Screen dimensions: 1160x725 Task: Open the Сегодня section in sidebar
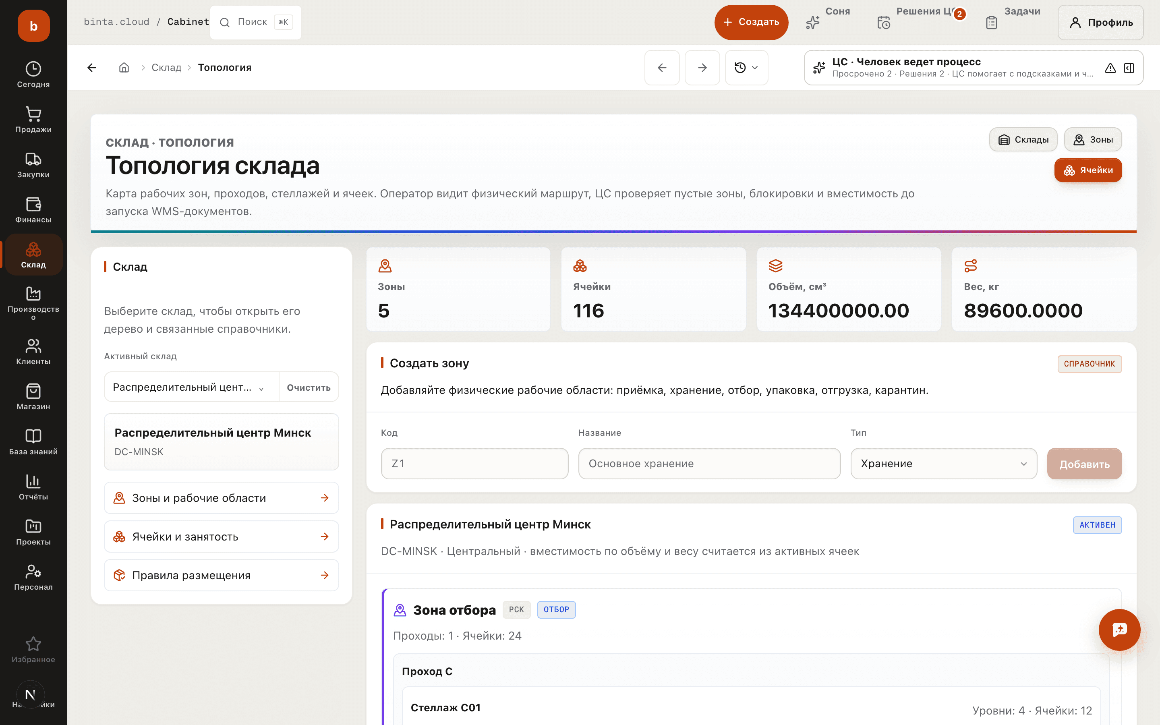[33, 75]
